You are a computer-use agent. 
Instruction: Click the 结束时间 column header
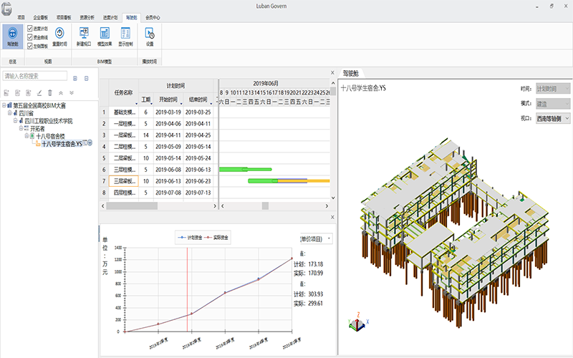point(198,100)
